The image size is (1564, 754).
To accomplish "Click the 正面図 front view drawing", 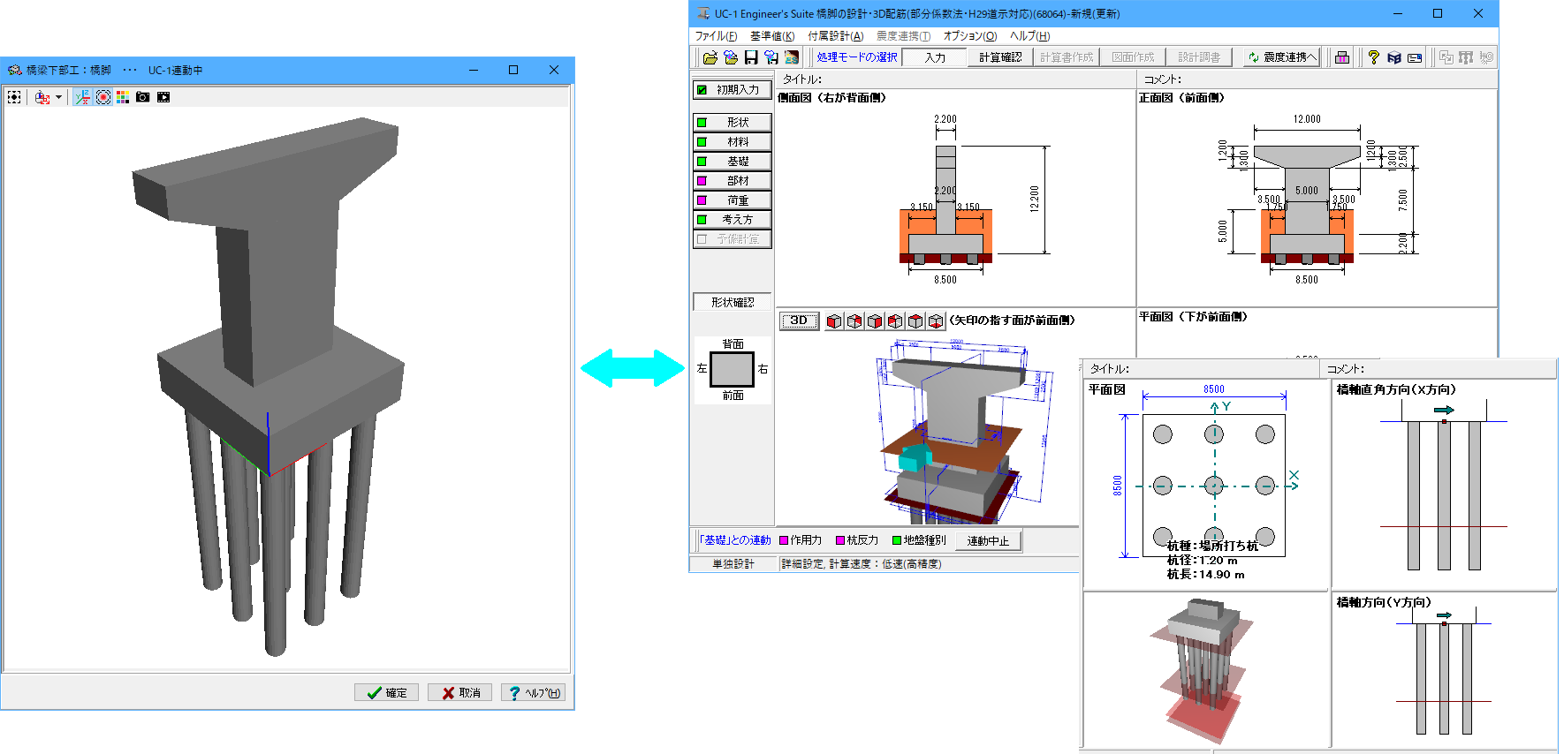I will pos(1317,198).
